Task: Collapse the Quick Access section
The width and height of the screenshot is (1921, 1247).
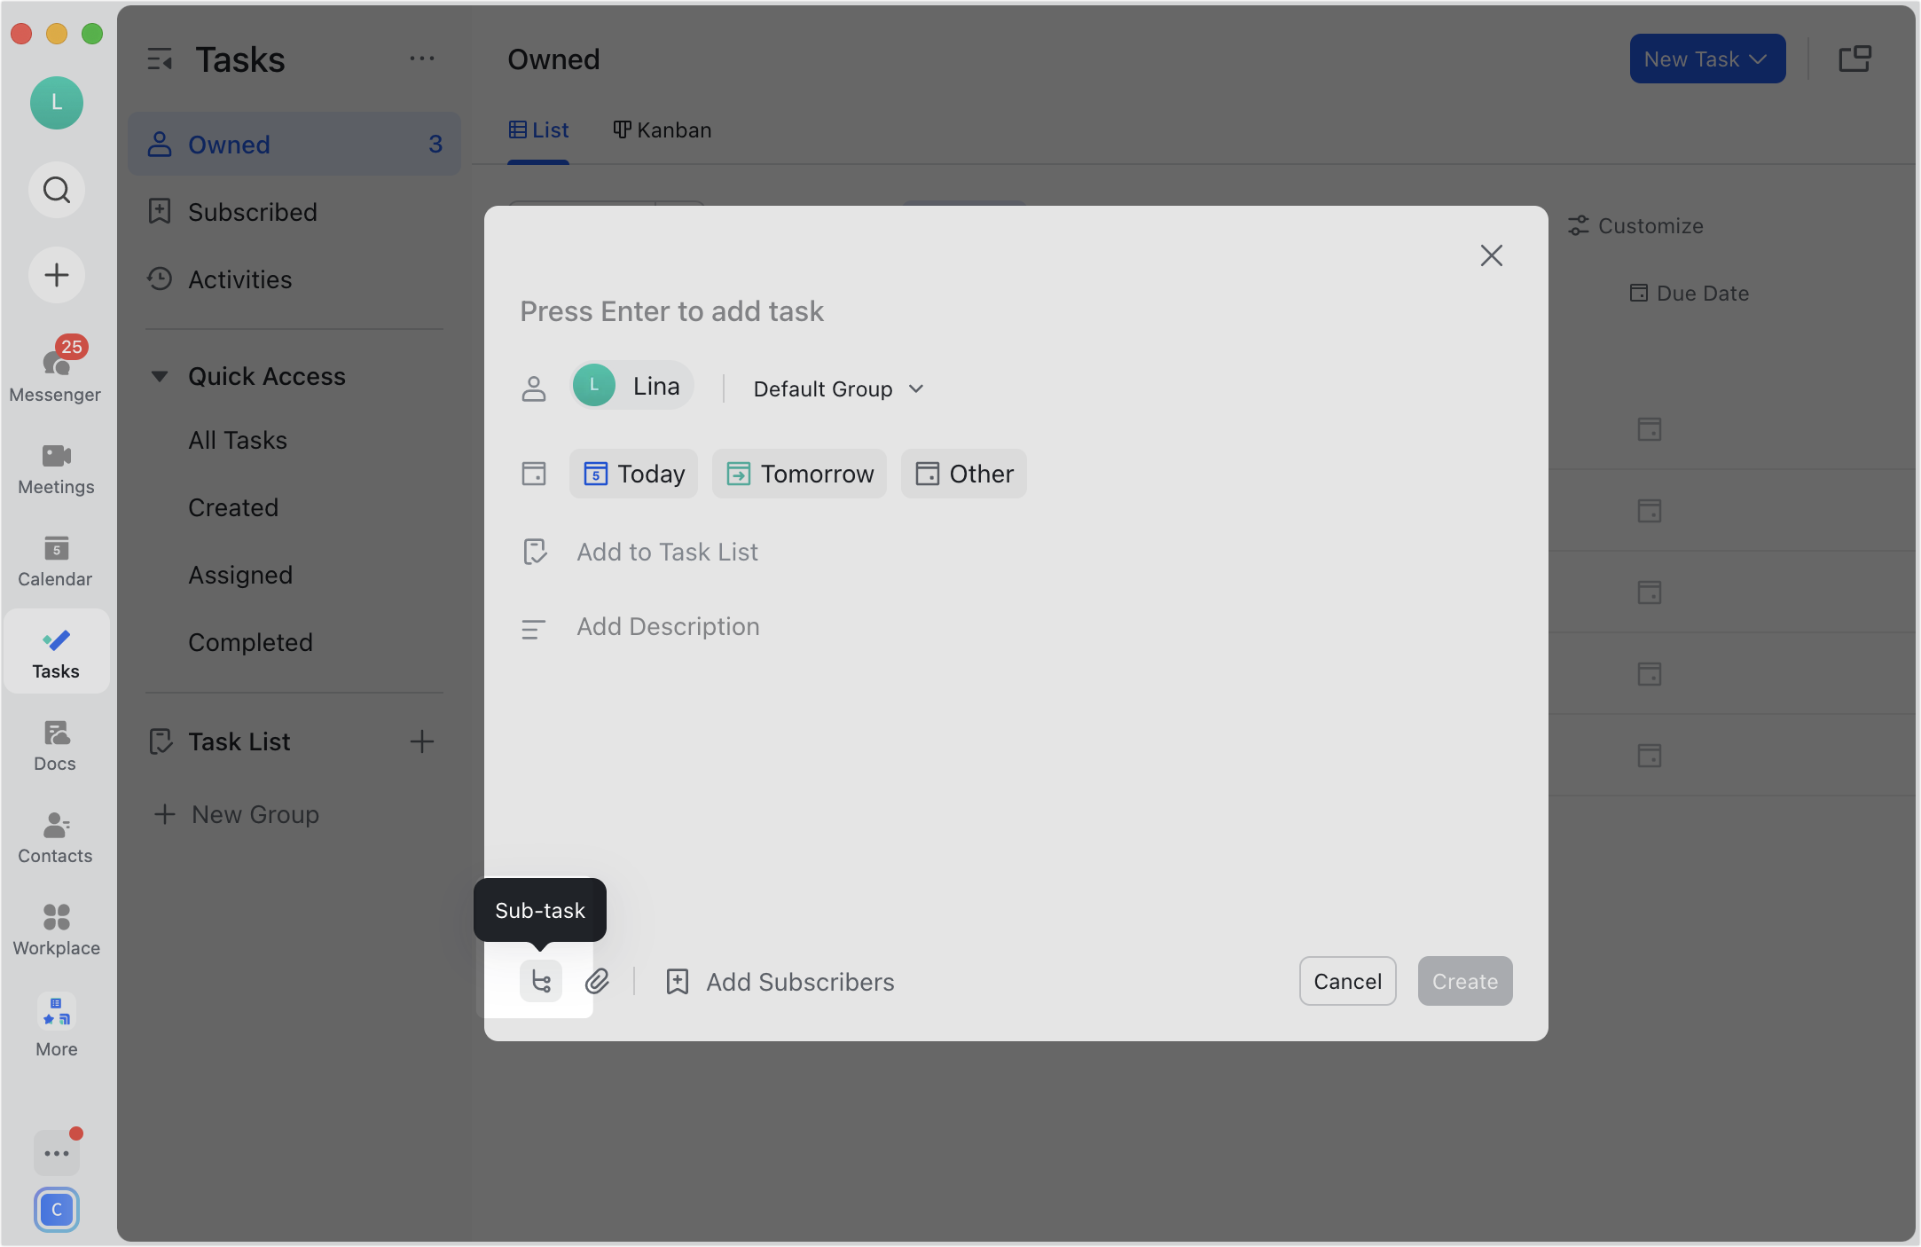Action: [161, 376]
